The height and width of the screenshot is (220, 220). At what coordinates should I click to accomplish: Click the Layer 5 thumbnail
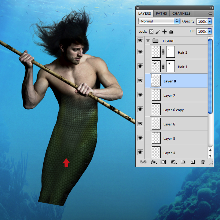coord(156,138)
